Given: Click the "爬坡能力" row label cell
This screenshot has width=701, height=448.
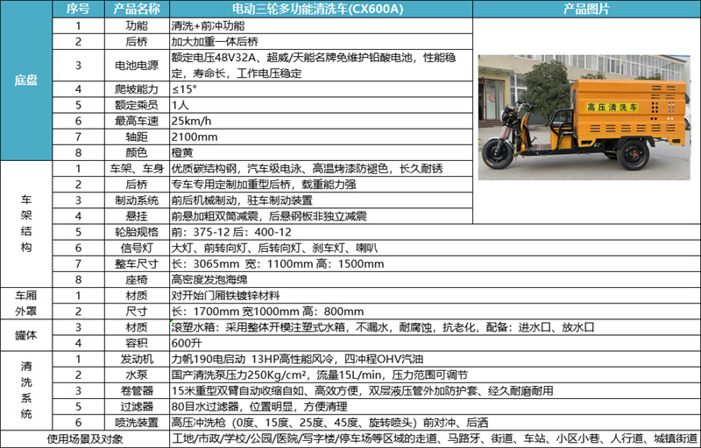Looking at the screenshot, I should click(x=137, y=88).
